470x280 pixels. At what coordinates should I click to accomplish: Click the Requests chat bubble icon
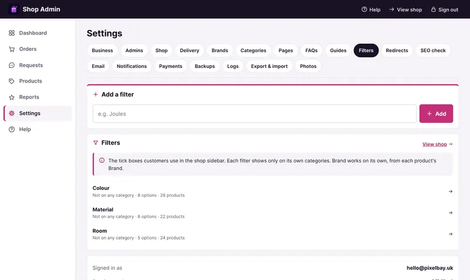point(12,65)
